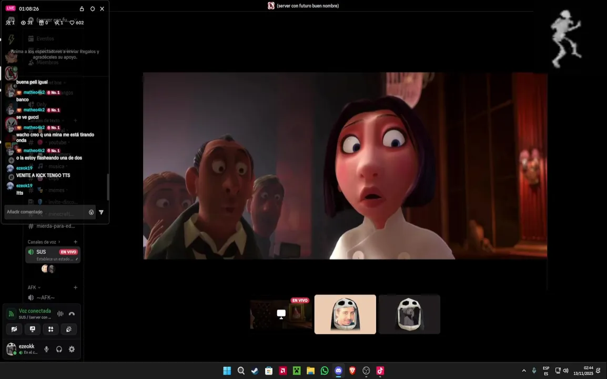Open OBS Studio from taskbar
The height and width of the screenshot is (379, 607).
pyautogui.click(x=366, y=371)
